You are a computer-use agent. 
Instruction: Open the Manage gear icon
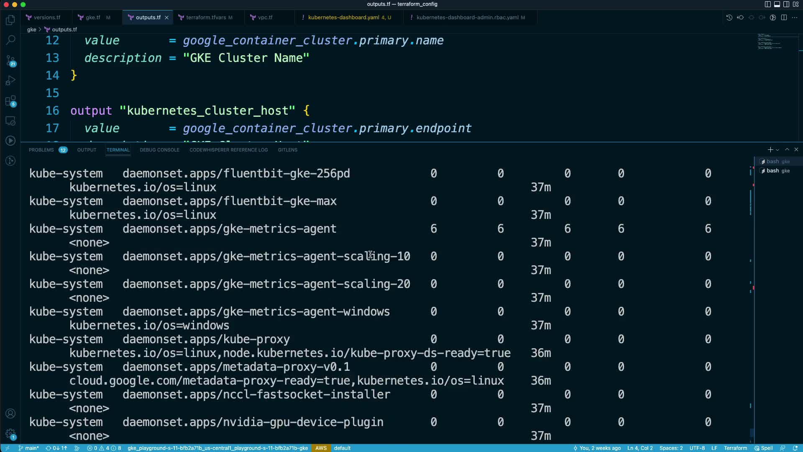tap(10, 434)
